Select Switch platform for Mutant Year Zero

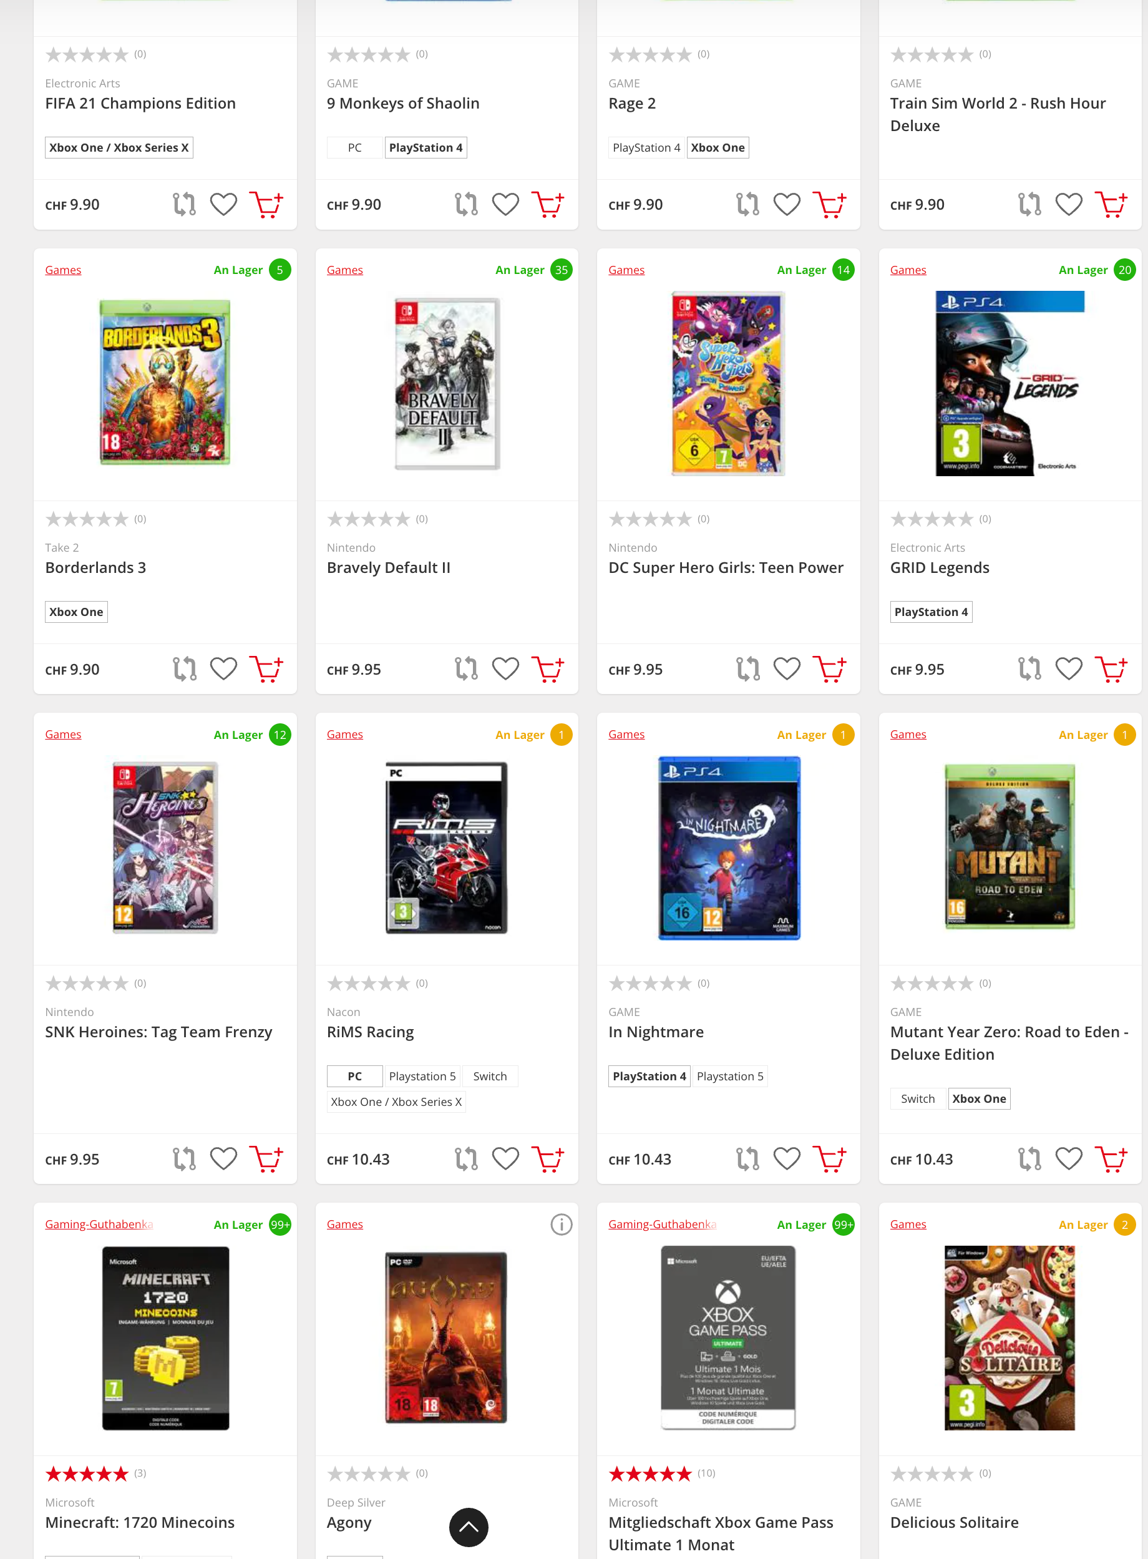click(x=917, y=1098)
